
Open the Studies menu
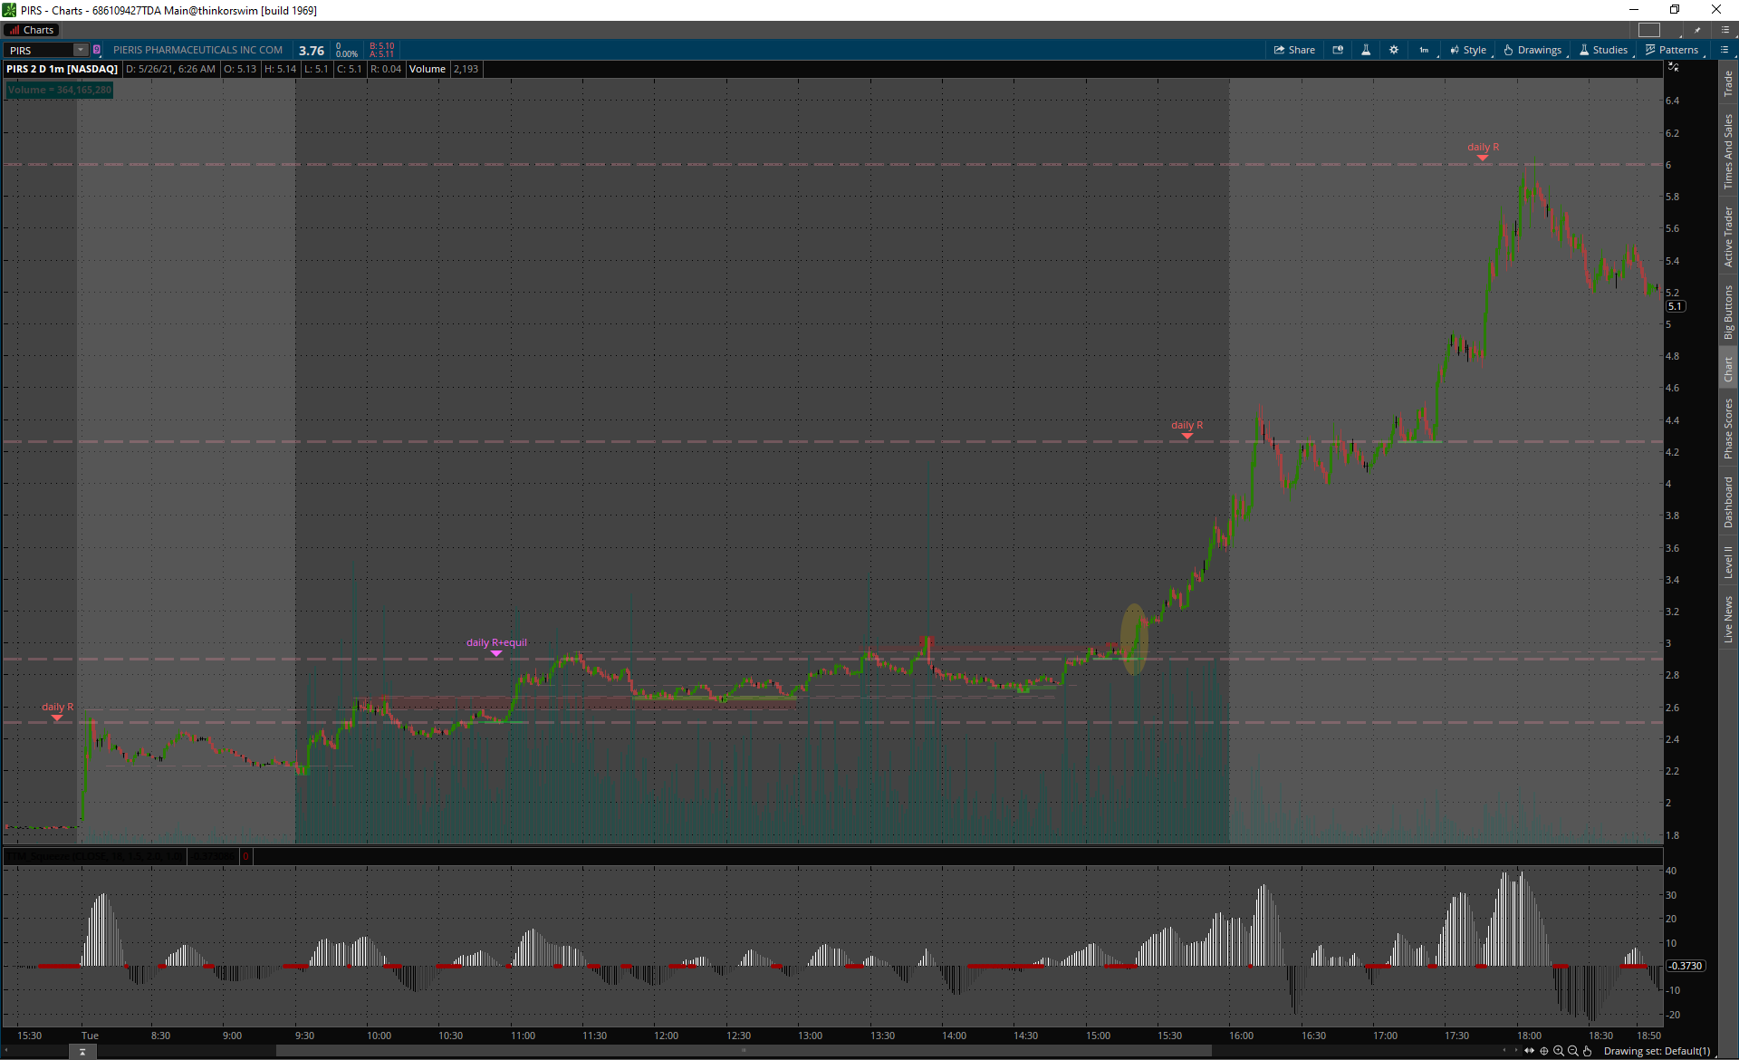click(1603, 50)
